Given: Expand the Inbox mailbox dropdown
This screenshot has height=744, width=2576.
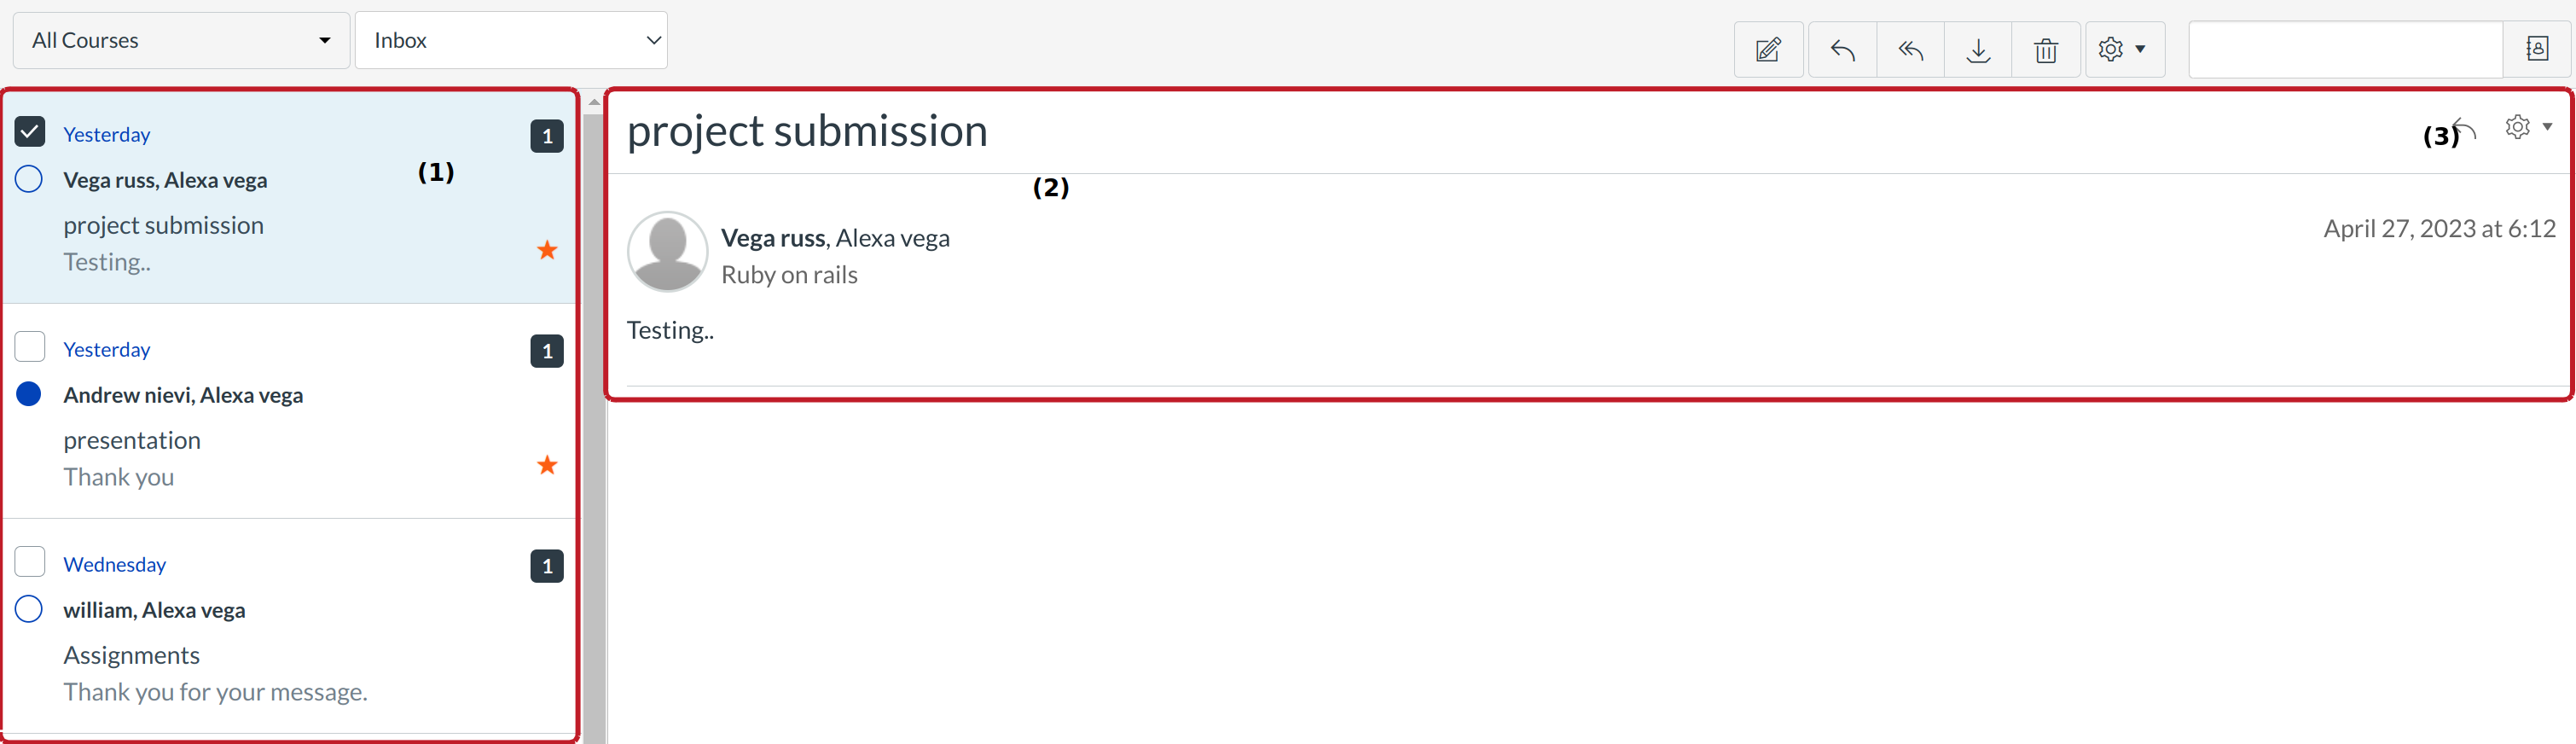Looking at the screenshot, I should point(511,41).
